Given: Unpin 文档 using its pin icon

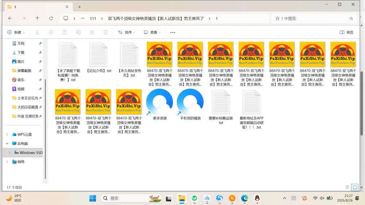Looking at the screenshot, I should point(40,43).
